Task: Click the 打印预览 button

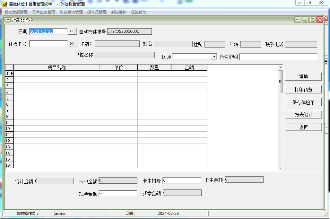Action: click(x=303, y=90)
